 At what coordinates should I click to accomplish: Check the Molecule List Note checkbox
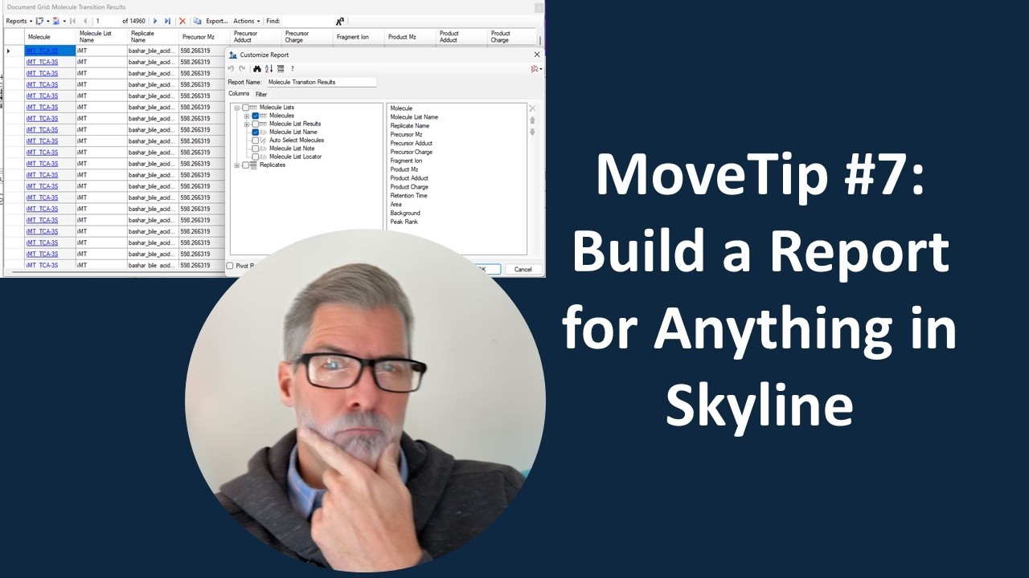(x=255, y=149)
